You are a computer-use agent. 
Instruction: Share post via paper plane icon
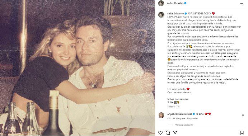[x=175, y=132]
